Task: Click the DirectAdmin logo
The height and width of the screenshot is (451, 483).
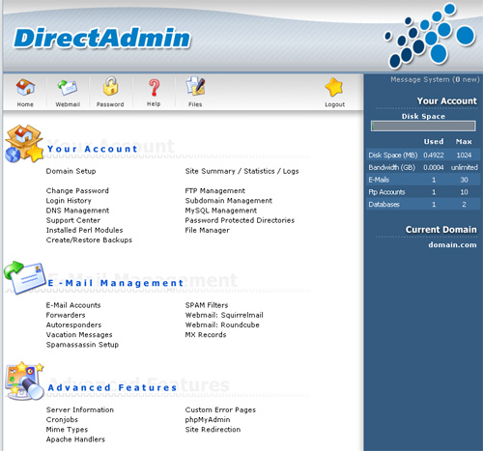Action: pos(102,39)
